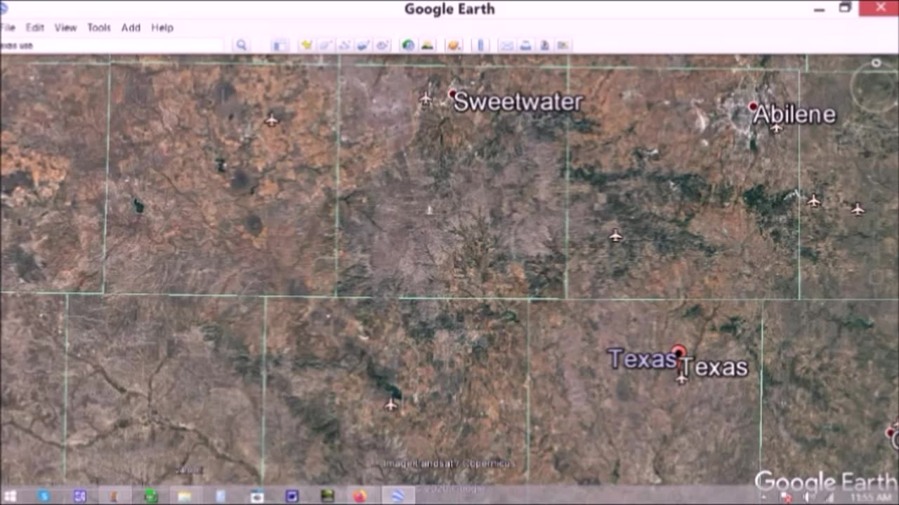Screen dimensions: 899x505
Task: Open the Windows Start button
Action: click(10, 497)
